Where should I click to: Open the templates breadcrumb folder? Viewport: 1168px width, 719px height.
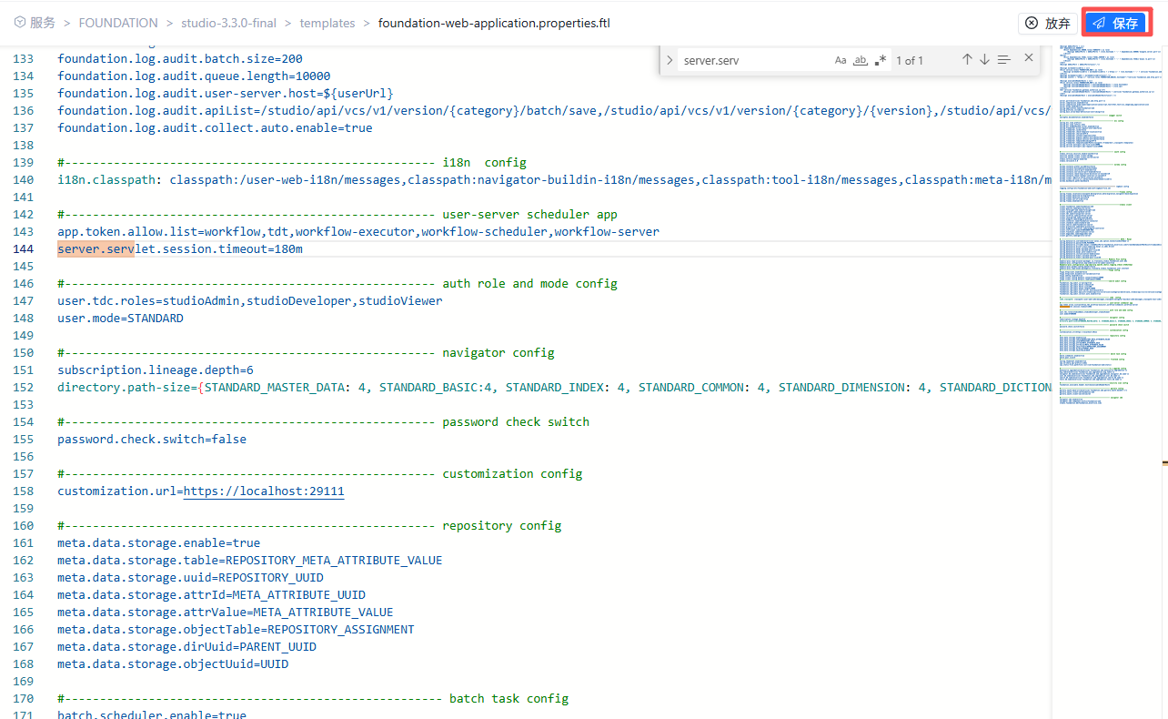[327, 23]
